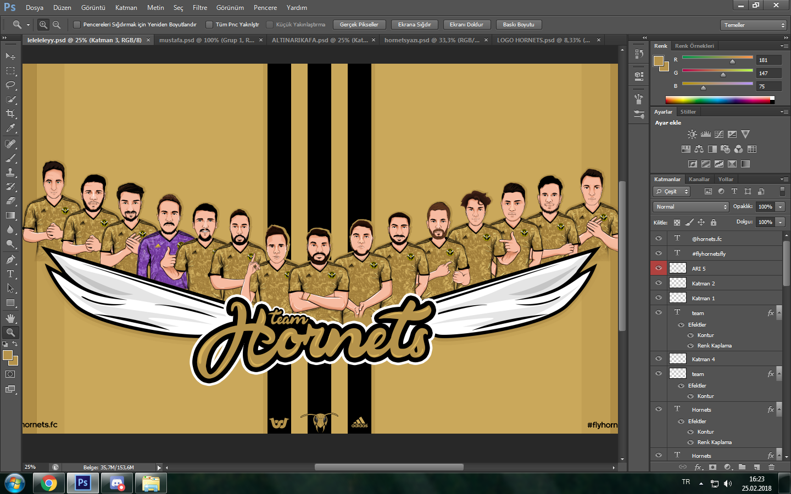The width and height of the screenshot is (791, 494).
Task: Open Google Chrome from taskbar
Action: (x=48, y=484)
